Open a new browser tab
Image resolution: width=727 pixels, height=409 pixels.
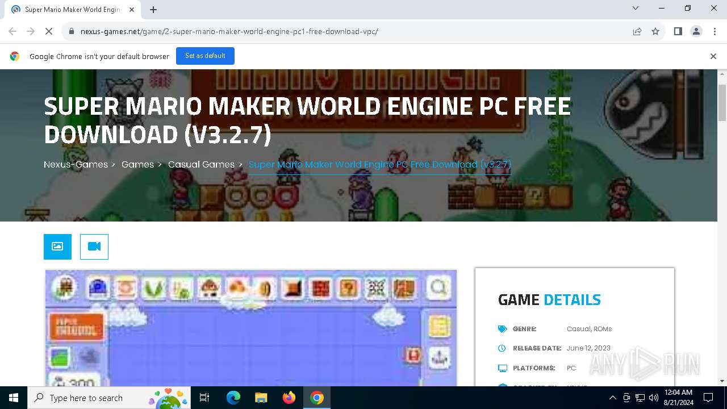[x=153, y=10]
